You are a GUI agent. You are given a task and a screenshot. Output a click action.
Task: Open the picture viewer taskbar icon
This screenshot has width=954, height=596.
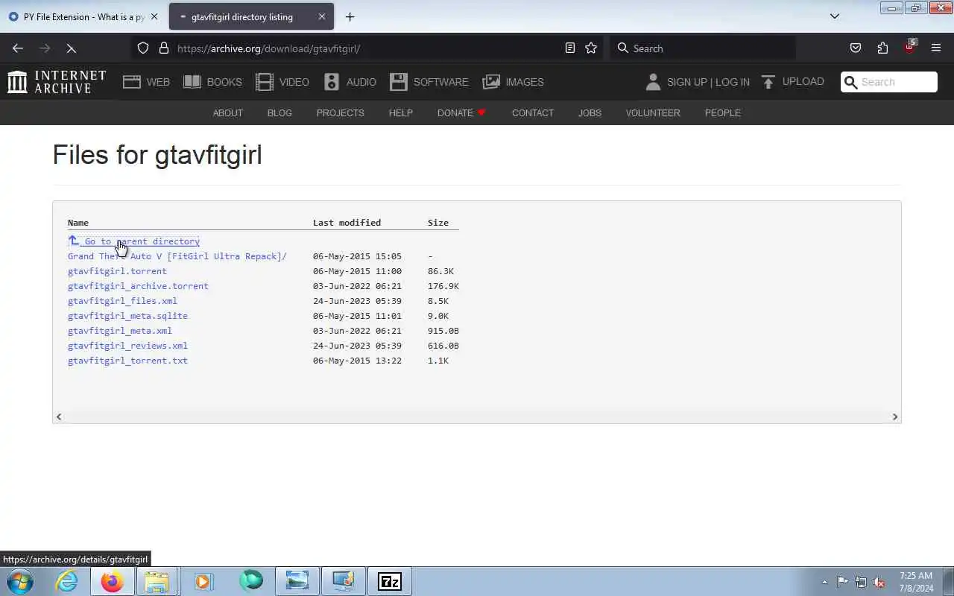click(x=297, y=581)
